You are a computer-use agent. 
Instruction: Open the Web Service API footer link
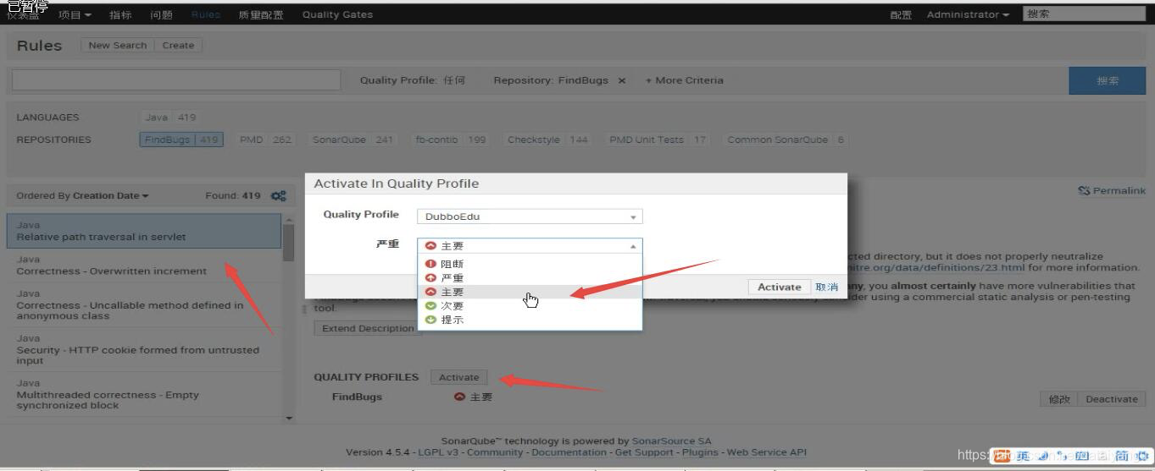point(767,452)
